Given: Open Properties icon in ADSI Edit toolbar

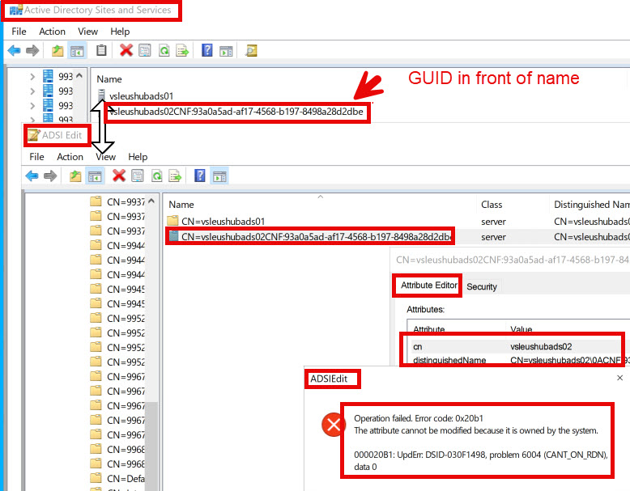Looking at the screenshot, I should point(138,176).
